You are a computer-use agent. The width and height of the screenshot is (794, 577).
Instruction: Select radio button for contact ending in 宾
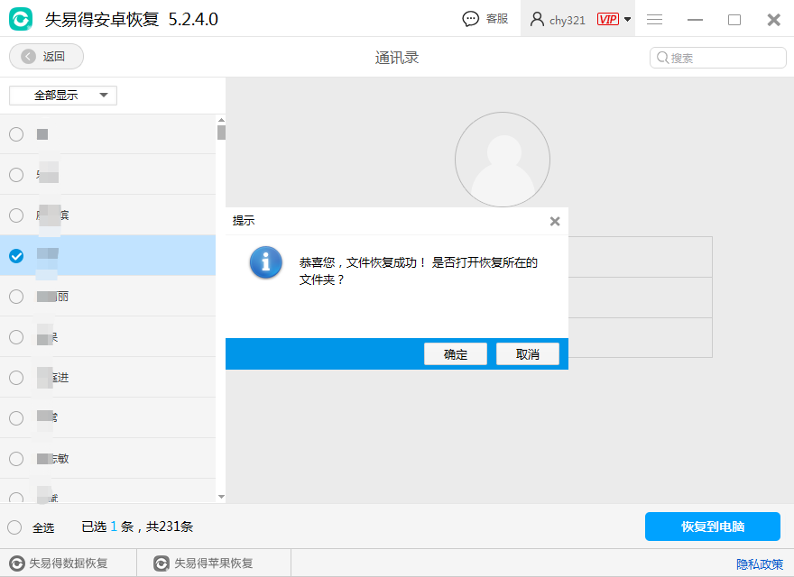click(x=16, y=215)
